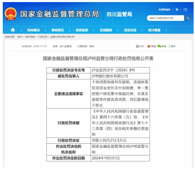This screenshot has width=195, height=173.
Task: Open the 互动交流 menu
Action: [130, 30]
